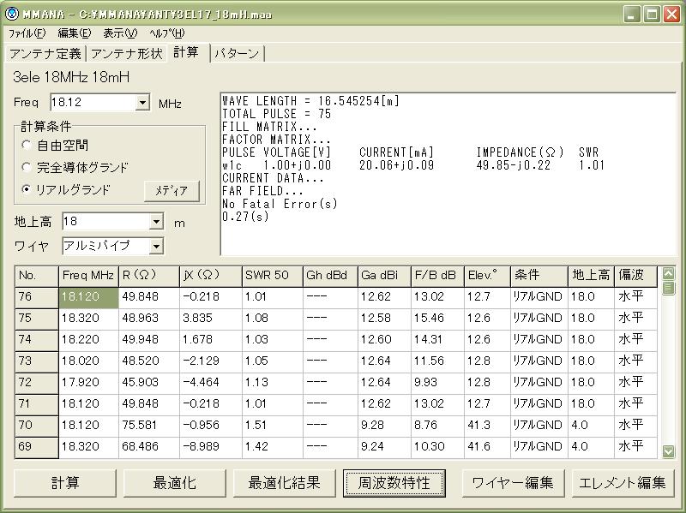Select row number 75

pyautogui.click(x=37, y=319)
